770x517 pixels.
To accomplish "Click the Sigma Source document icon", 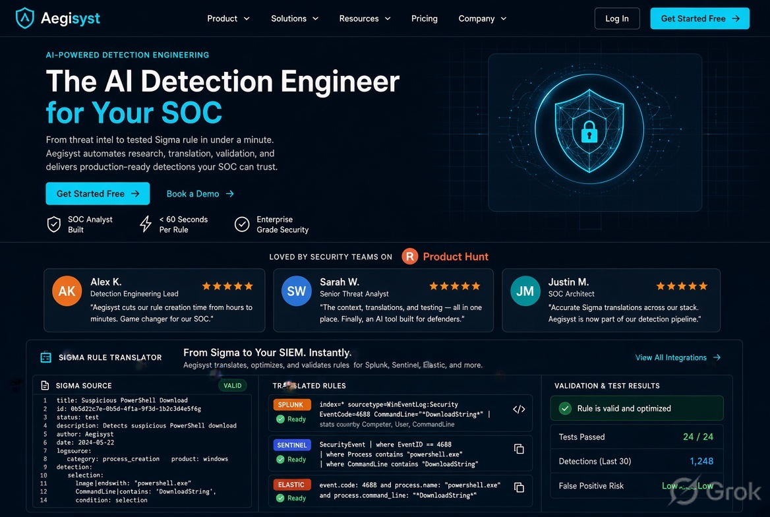I will point(45,385).
